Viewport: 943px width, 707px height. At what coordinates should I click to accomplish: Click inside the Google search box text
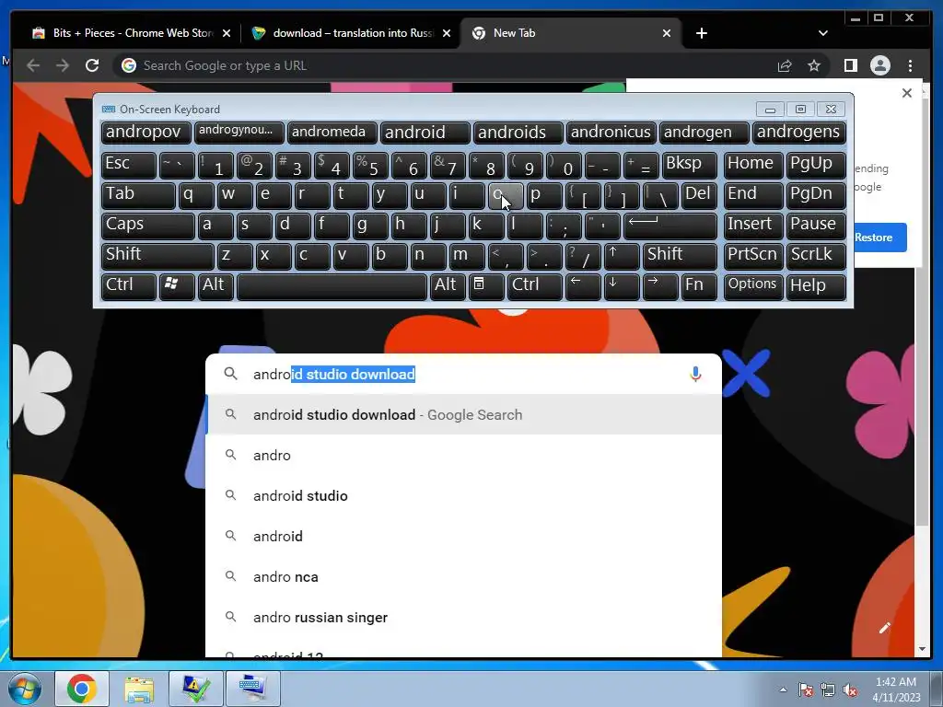click(463, 374)
